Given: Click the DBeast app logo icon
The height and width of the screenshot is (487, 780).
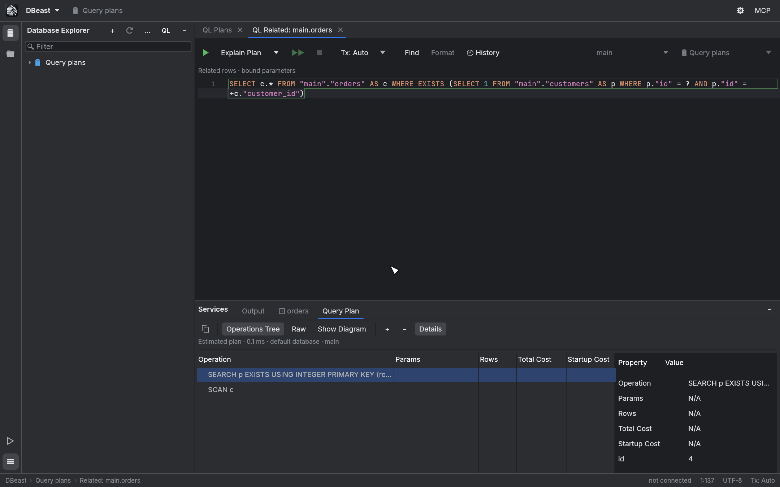Looking at the screenshot, I should (x=12, y=10).
